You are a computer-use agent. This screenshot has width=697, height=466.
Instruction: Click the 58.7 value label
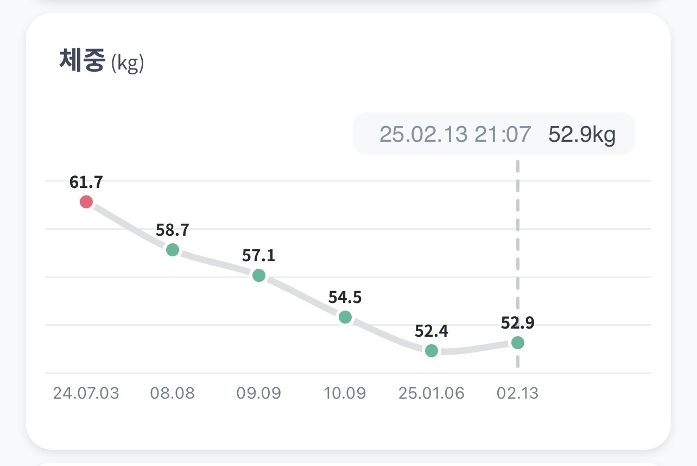[x=172, y=230]
